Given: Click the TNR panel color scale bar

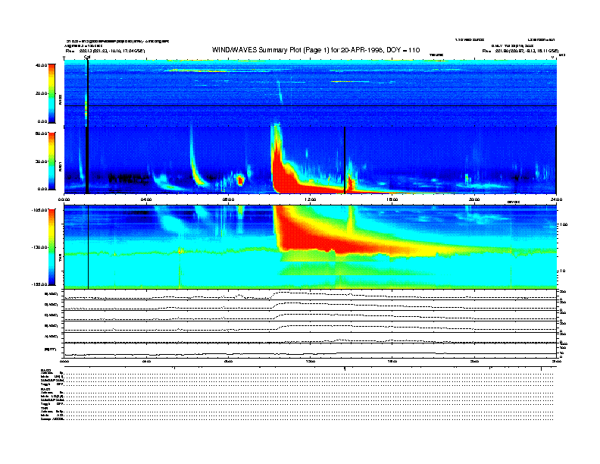Looking at the screenshot, I should [52, 247].
